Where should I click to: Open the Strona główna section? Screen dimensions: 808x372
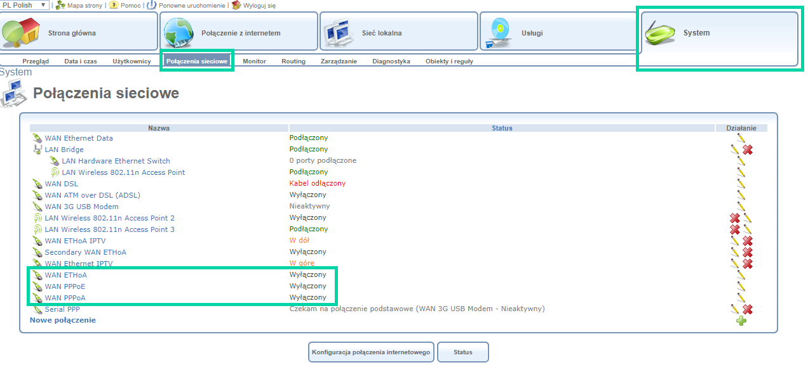click(x=79, y=32)
